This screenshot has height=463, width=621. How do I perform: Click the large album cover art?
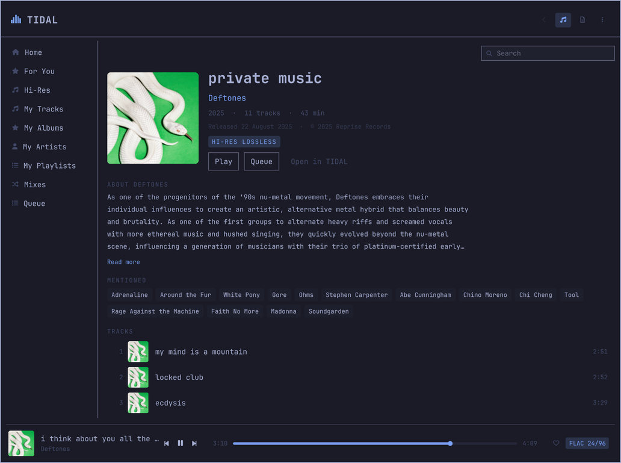[x=153, y=118]
